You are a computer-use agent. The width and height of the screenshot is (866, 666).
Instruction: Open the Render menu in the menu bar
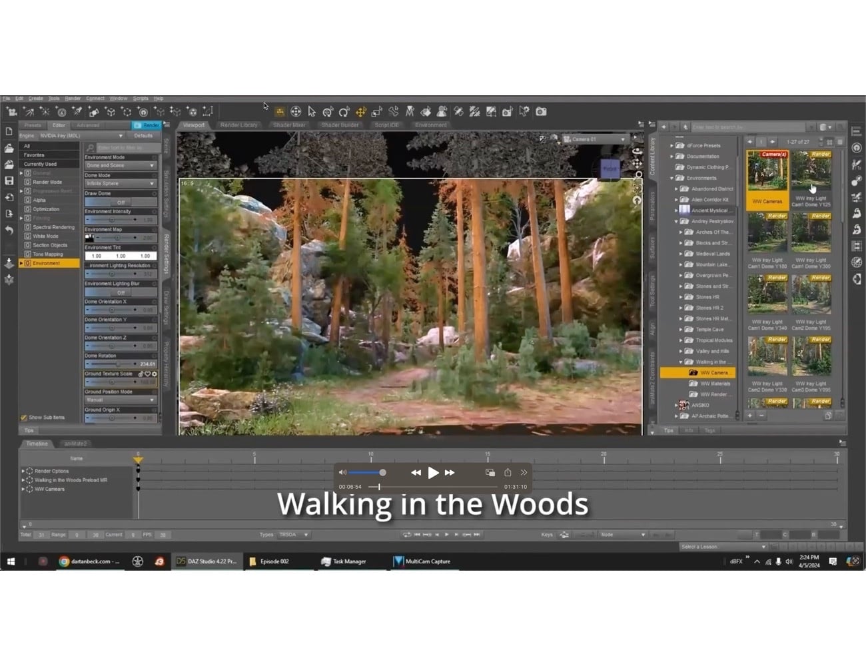pyautogui.click(x=72, y=98)
